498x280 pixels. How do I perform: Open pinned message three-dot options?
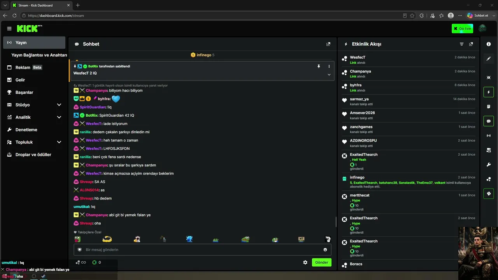click(329, 66)
